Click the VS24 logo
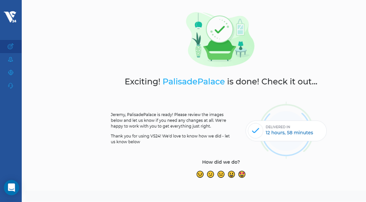Image resolution: width=366 pixels, height=202 pixels. pos(10,17)
